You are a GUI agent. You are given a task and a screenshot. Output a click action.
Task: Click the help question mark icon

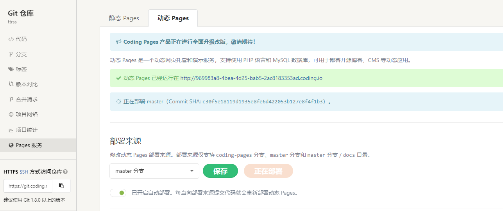pos(65,172)
